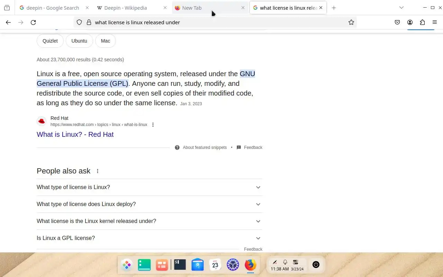The width and height of the screenshot is (443, 277).
Task: Launch the terminal from the dock
Action: 180,265
